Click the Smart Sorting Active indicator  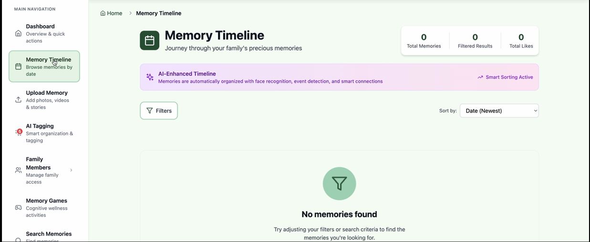click(x=505, y=77)
